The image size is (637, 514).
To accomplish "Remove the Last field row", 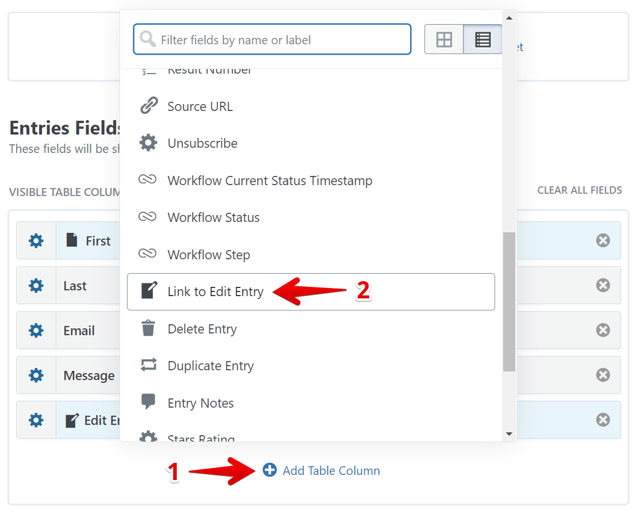I will (603, 285).
